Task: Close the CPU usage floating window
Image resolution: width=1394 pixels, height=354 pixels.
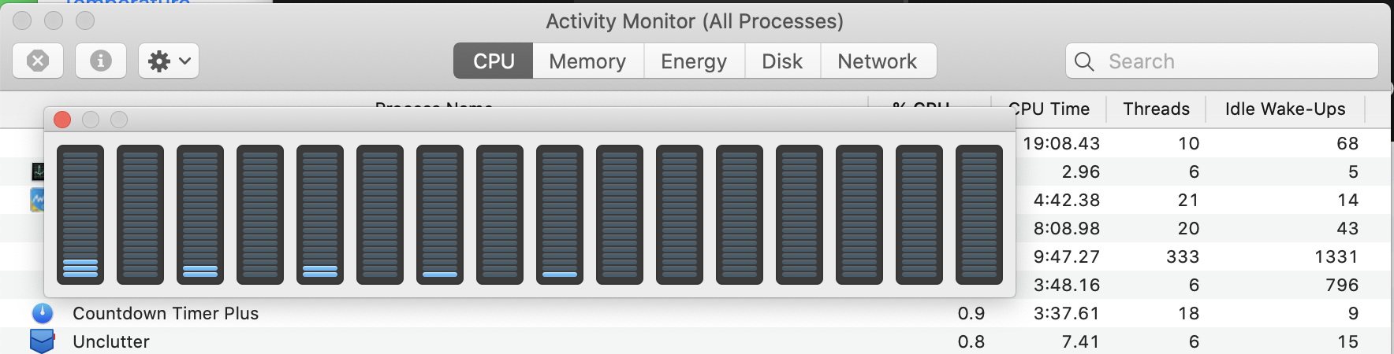Action: [x=62, y=120]
